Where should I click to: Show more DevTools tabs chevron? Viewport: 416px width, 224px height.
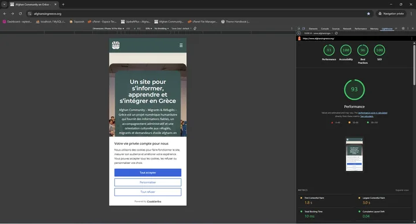pyautogui.click(x=396, y=29)
